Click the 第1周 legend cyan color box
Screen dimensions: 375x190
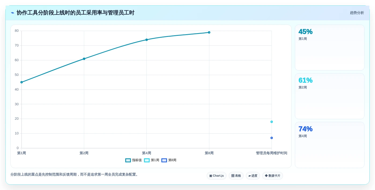pos(147,160)
